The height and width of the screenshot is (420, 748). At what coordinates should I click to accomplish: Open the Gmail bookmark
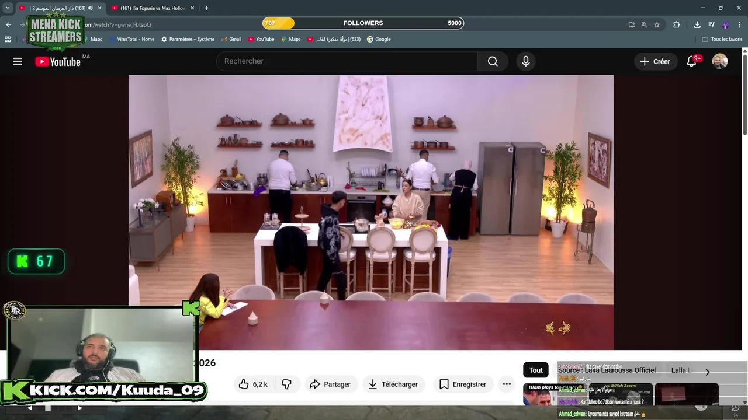coord(231,39)
